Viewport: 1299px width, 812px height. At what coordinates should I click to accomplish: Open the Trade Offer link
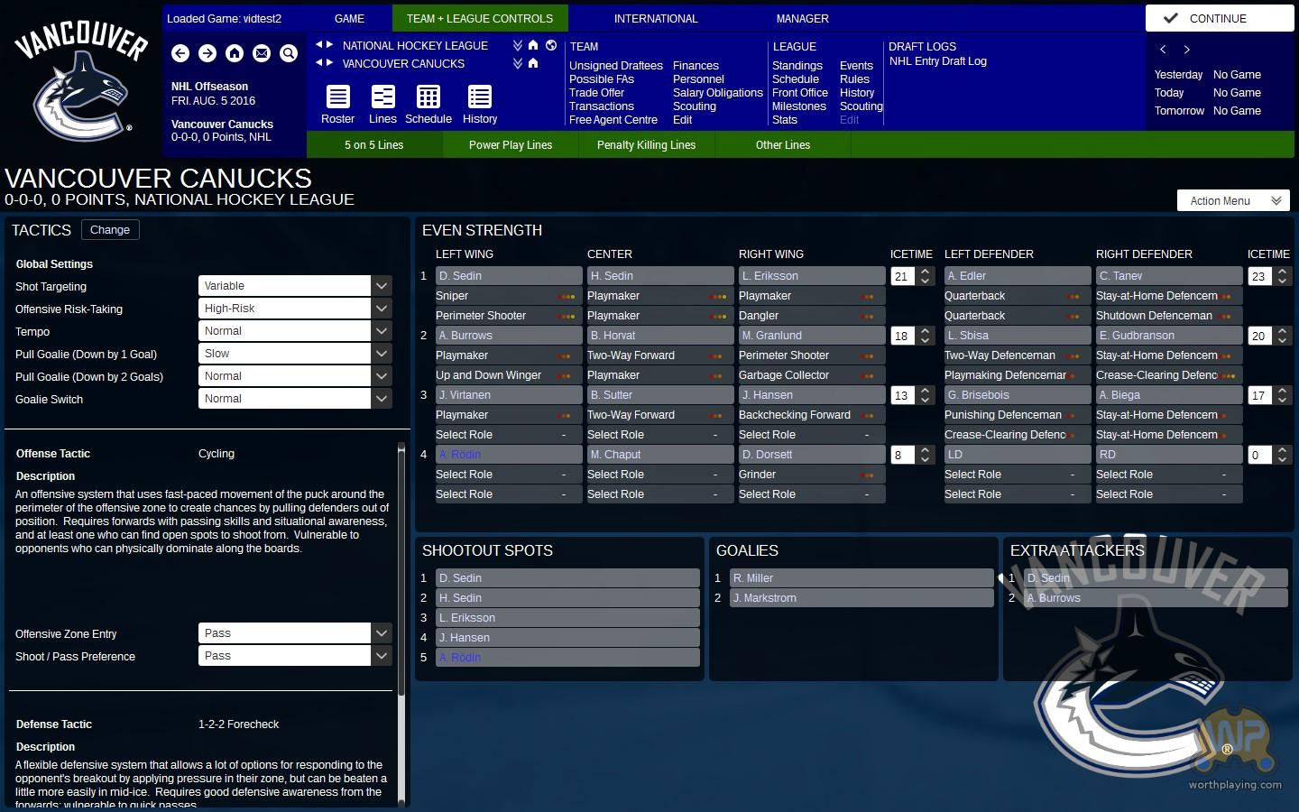(596, 93)
